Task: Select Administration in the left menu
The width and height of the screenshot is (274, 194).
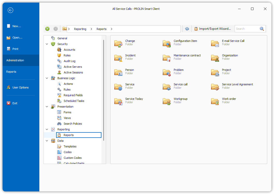Action: point(15,60)
